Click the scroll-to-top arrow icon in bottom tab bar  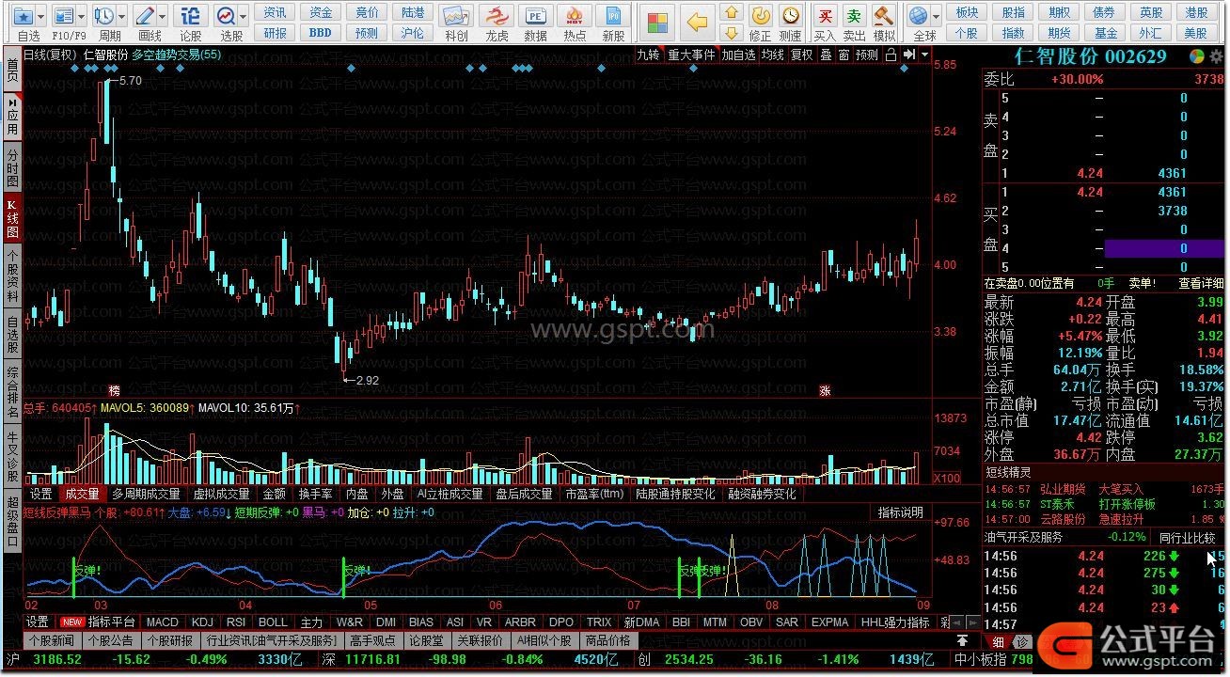pos(962,640)
